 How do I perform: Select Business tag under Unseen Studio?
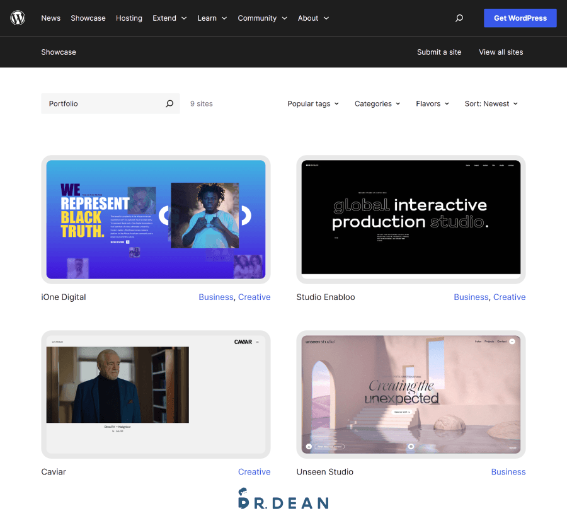click(x=508, y=471)
